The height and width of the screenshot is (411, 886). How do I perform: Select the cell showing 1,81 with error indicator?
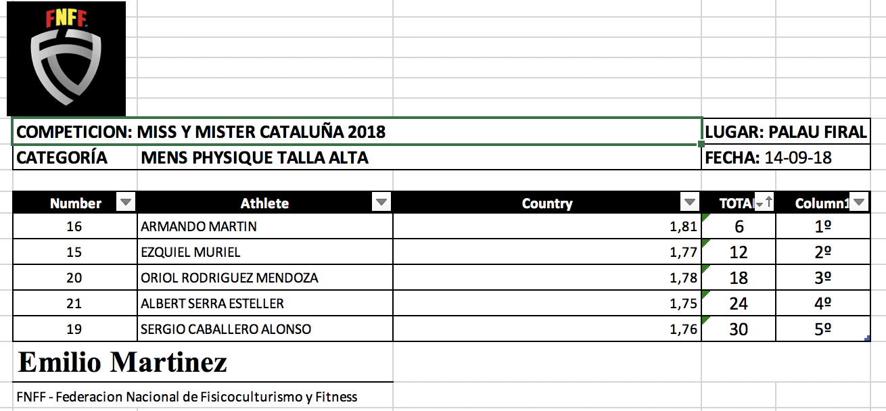(547, 226)
